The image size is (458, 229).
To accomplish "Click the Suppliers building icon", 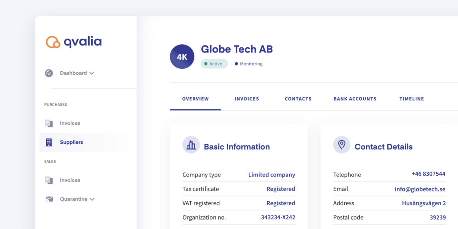I will click(x=49, y=142).
